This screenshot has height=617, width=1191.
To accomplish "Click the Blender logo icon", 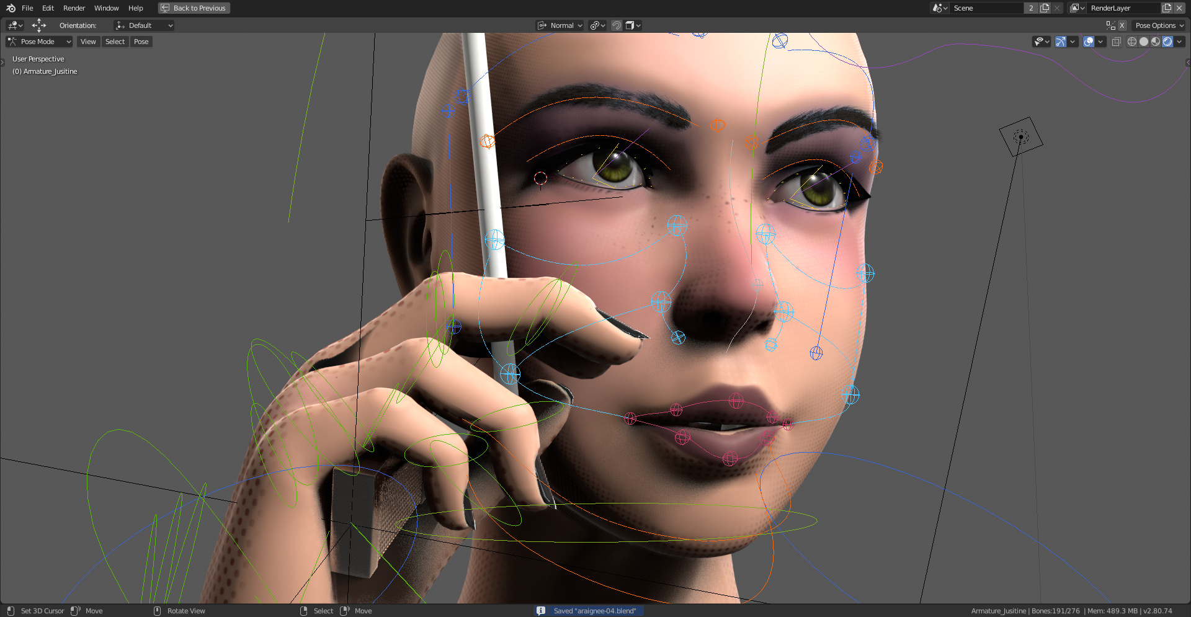I will (11, 8).
